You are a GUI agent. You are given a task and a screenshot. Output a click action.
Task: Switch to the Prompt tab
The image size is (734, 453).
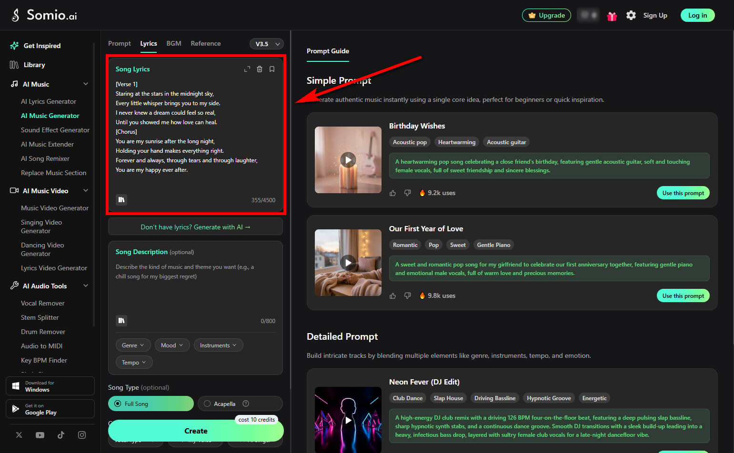(120, 43)
